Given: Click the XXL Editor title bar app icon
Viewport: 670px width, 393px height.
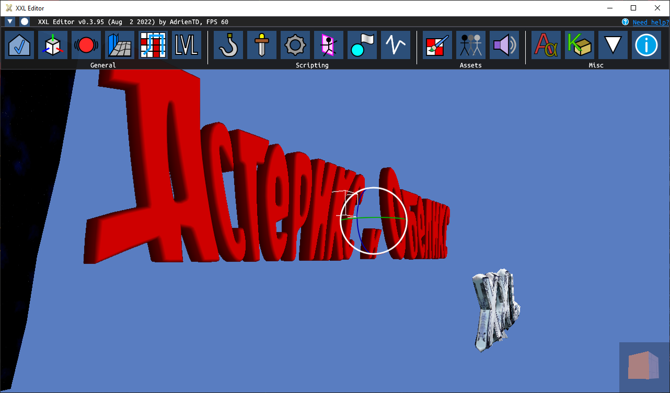Looking at the screenshot, I should (9, 8).
